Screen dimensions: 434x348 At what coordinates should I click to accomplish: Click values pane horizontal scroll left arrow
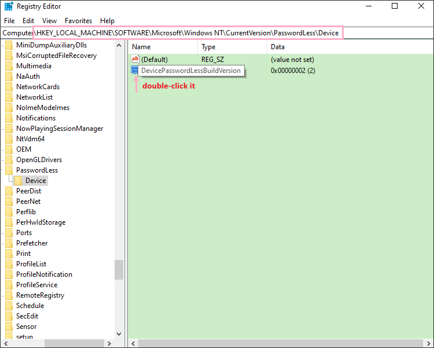pos(133,343)
